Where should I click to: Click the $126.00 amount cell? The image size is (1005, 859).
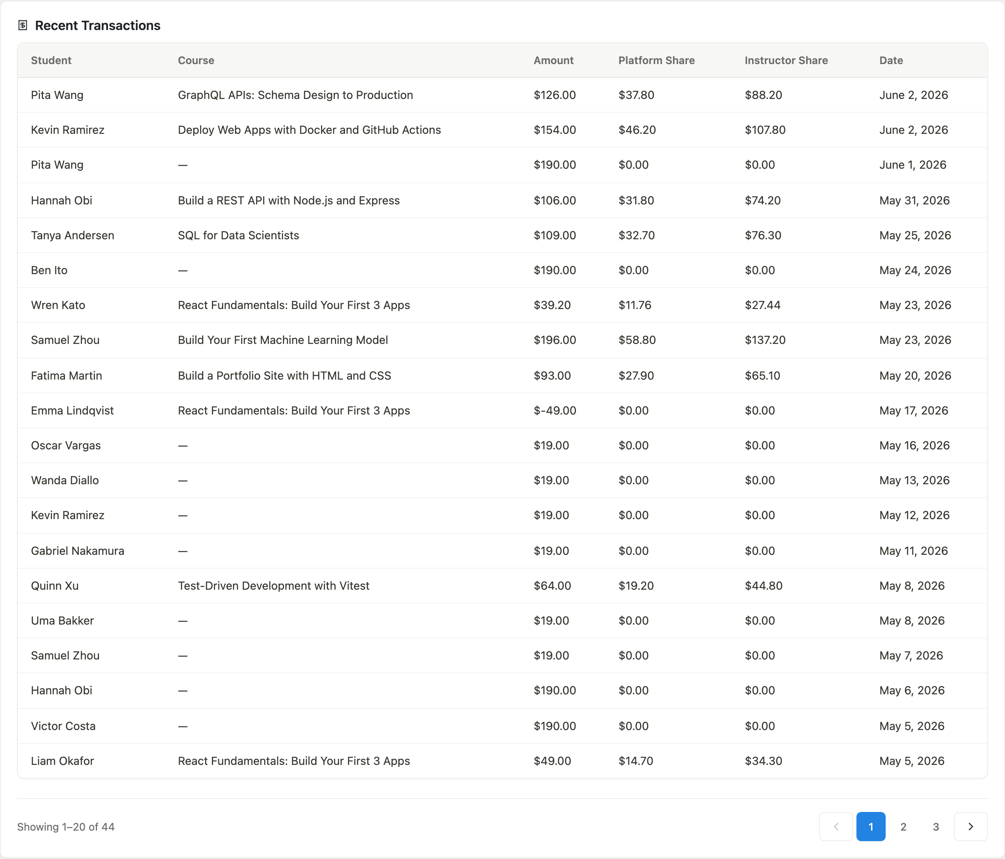pos(555,95)
